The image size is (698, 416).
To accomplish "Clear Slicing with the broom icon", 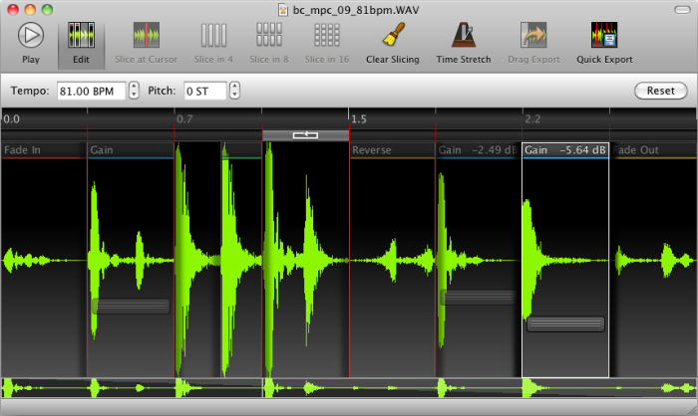I will click(x=393, y=36).
